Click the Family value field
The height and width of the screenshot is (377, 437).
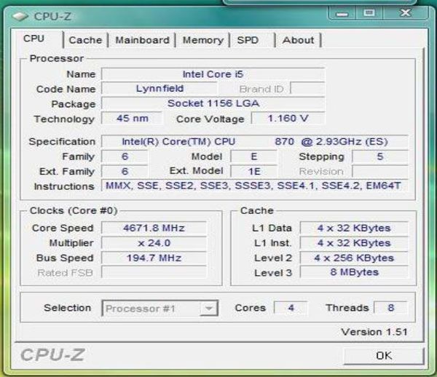coord(125,156)
